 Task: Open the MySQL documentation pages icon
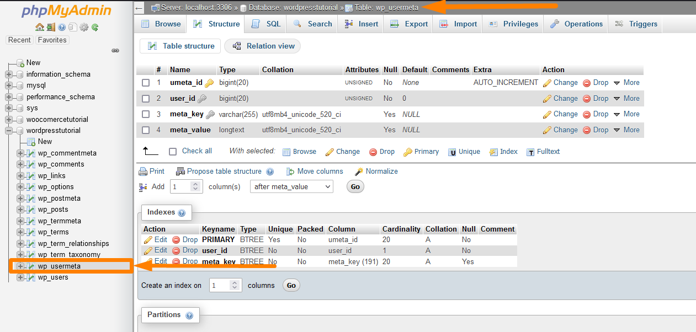pyautogui.click(x=72, y=27)
